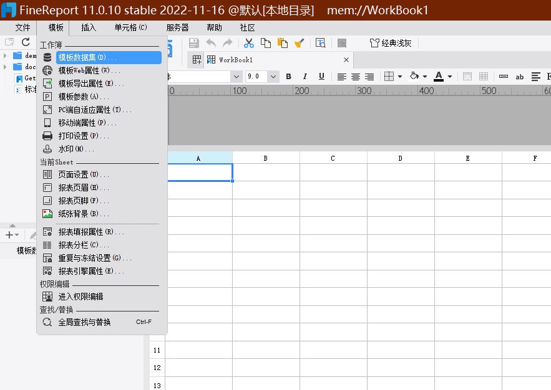Click the format painter brush icon

[x=300, y=43]
